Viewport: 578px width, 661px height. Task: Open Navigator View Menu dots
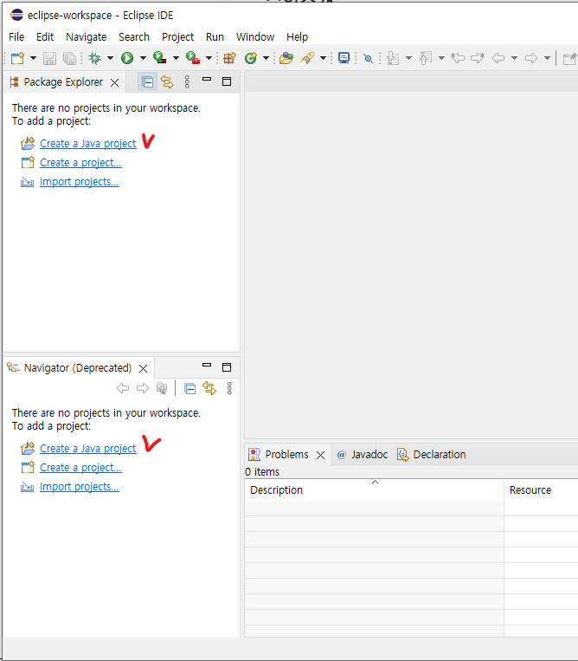[x=229, y=388]
